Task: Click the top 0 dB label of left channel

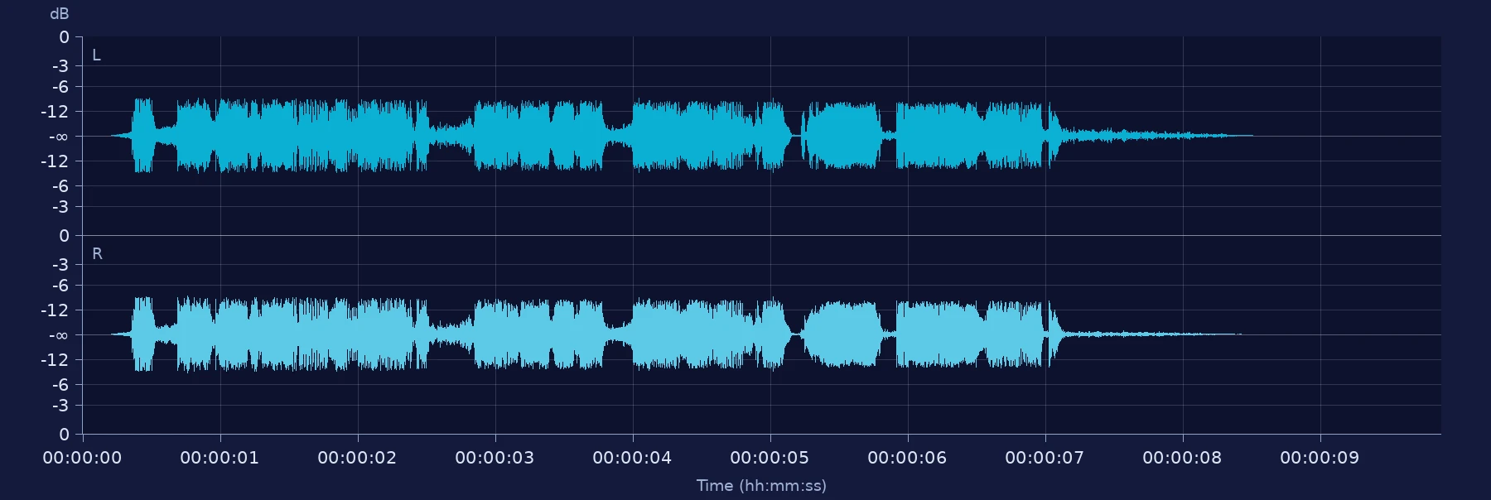Action: 64,37
